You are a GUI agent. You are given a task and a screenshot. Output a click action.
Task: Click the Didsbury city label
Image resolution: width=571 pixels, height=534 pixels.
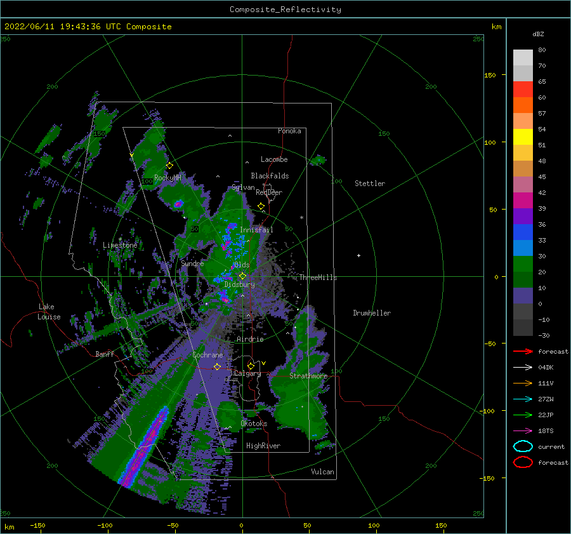(x=239, y=284)
